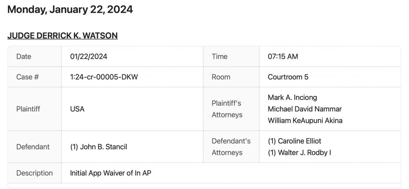This screenshot has width=409, height=189.
Task: Click the Defendant's Attorneys label
Action: pyautogui.click(x=231, y=147)
